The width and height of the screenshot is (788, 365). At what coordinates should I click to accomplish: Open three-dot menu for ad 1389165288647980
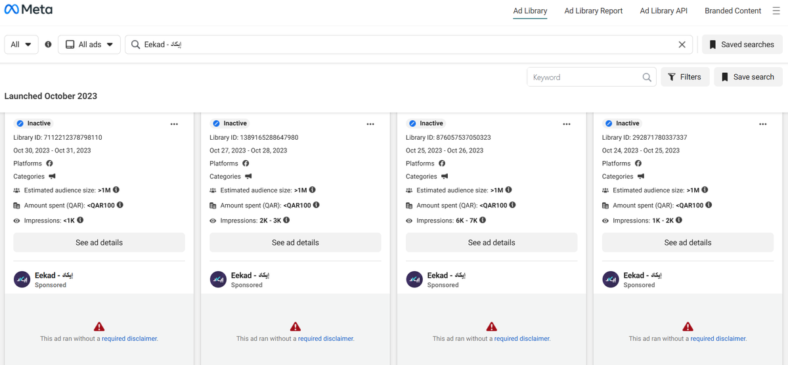(x=370, y=124)
